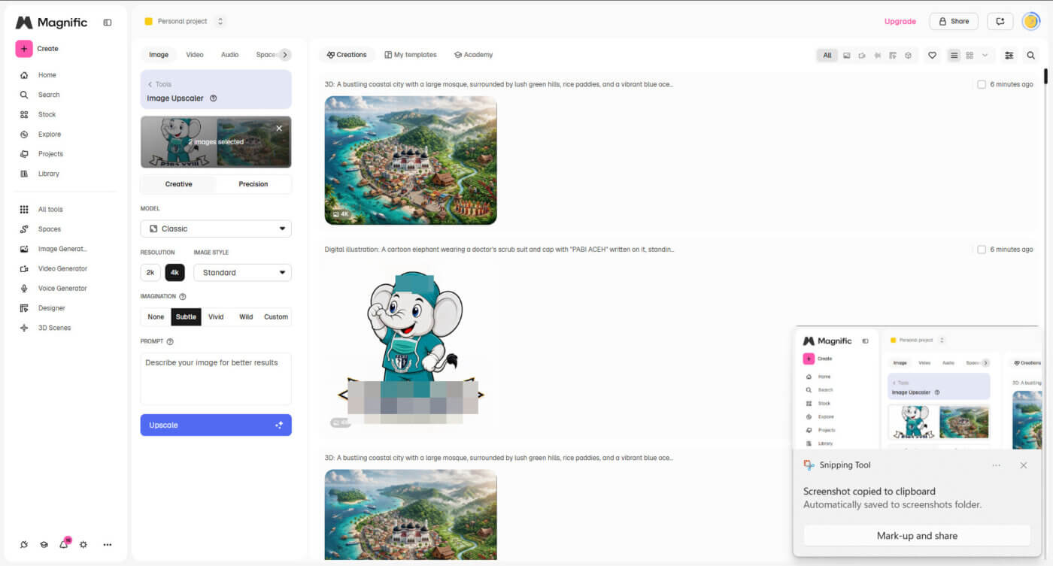Show favorites with the heart icon
Viewport: 1053px width, 566px height.
(x=932, y=55)
